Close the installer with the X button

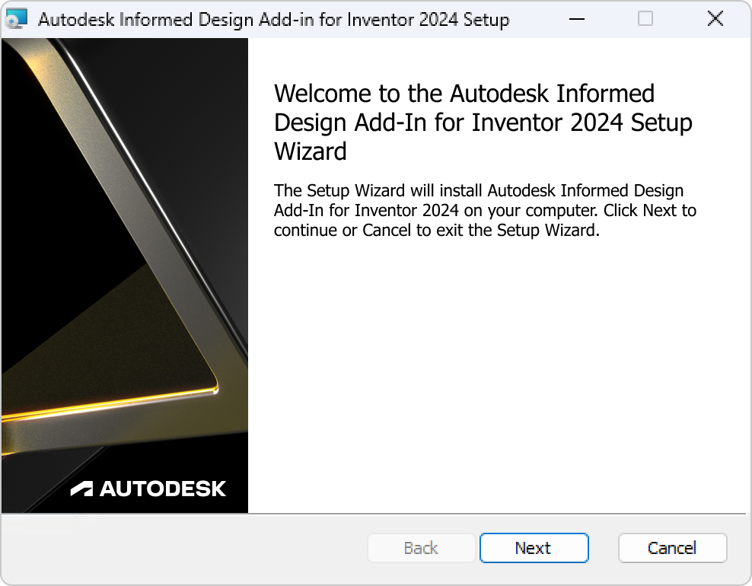(715, 19)
